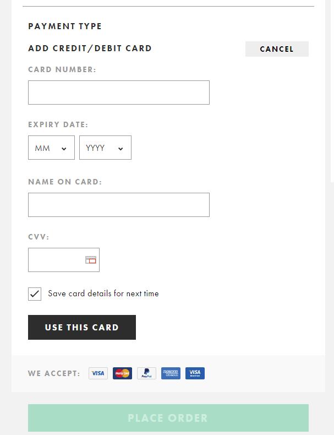Click the Save card details label text
The height and width of the screenshot is (435, 334).
[x=103, y=293]
